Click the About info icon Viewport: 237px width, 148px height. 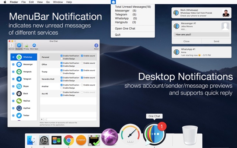96,46
